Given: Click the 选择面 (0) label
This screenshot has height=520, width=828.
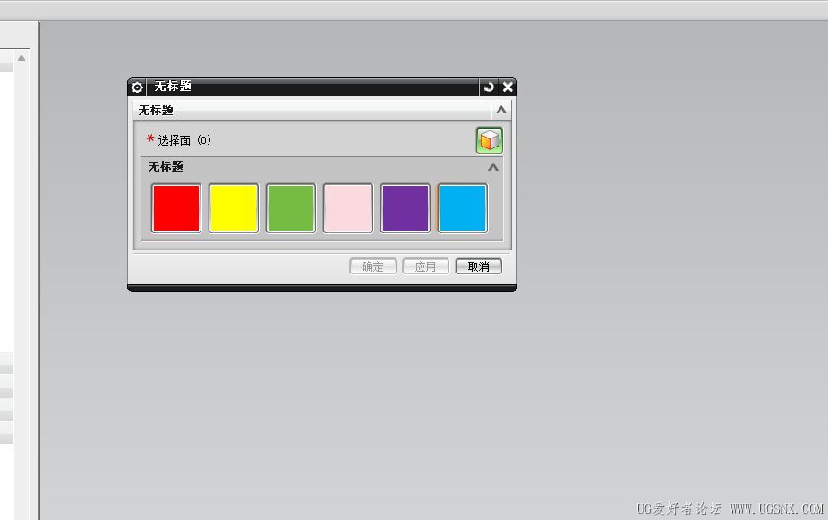Looking at the screenshot, I should [x=184, y=140].
